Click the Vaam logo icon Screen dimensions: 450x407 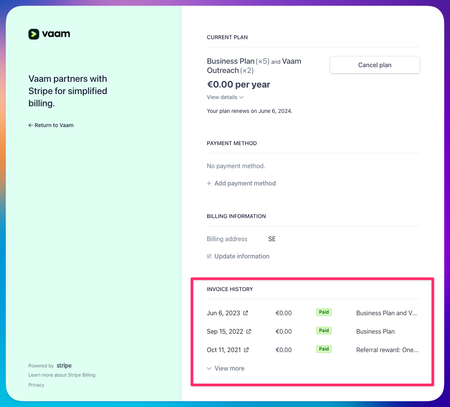pos(34,34)
